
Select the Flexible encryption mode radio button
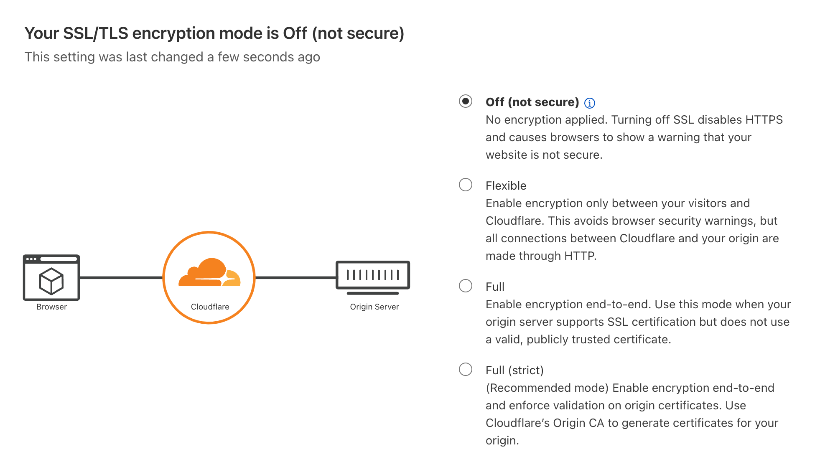tap(465, 185)
